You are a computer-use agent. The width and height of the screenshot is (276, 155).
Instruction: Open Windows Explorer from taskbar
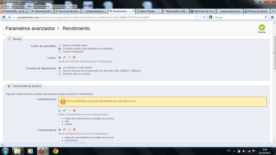(18, 150)
